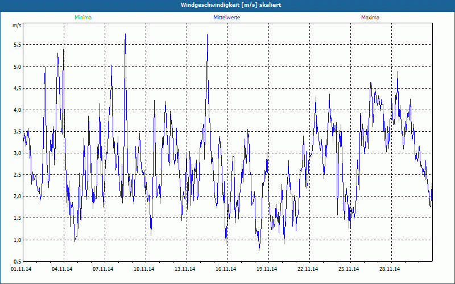Click the 04.11.14 date label
The image size is (455, 284).
click(62, 269)
